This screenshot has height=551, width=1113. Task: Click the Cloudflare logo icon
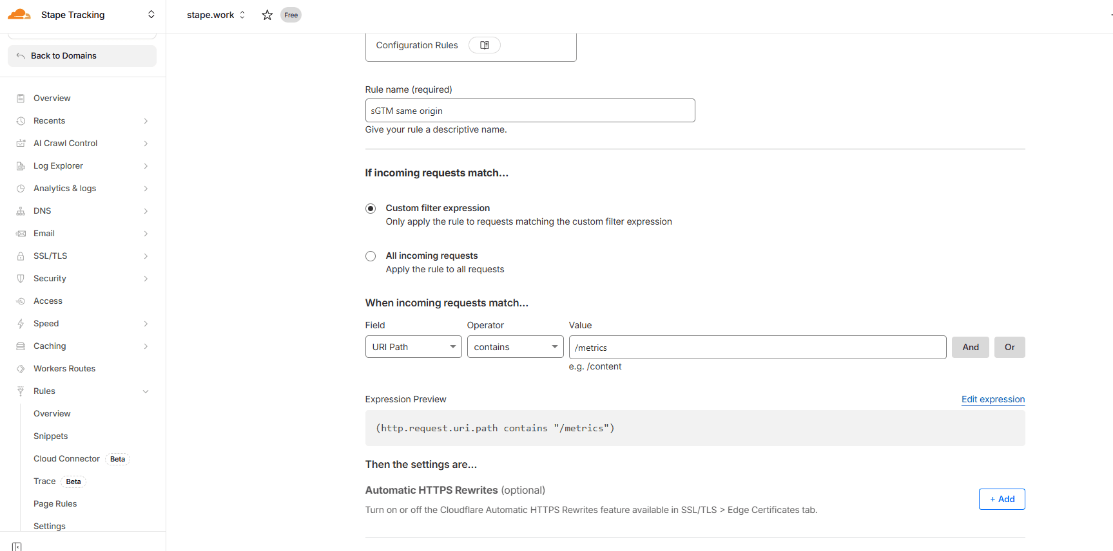pyautogui.click(x=19, y=14)
